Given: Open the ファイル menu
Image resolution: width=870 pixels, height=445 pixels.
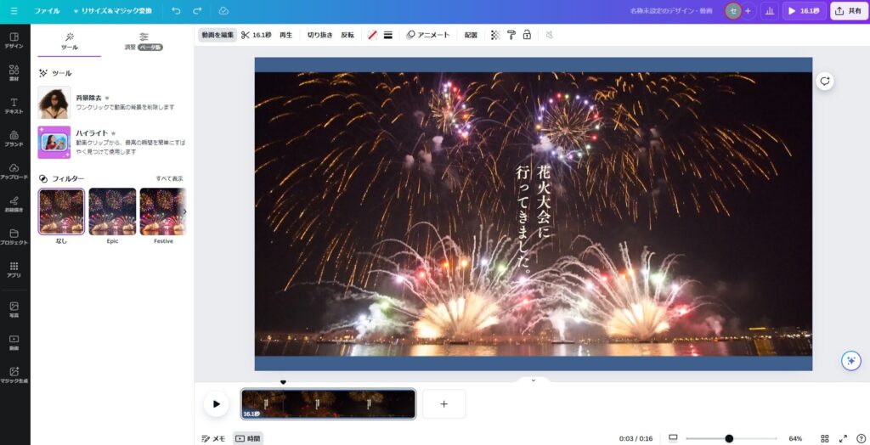Looking at the screenshot, I should (47, 11).
